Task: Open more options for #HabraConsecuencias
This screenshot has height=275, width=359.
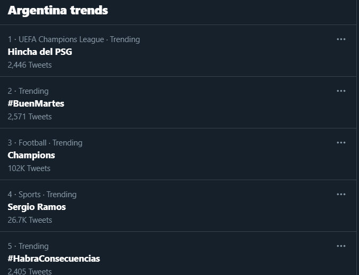Action: coord(341,246)
